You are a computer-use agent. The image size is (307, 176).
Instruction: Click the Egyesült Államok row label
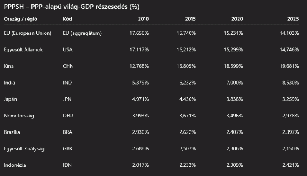click(24, 50)
